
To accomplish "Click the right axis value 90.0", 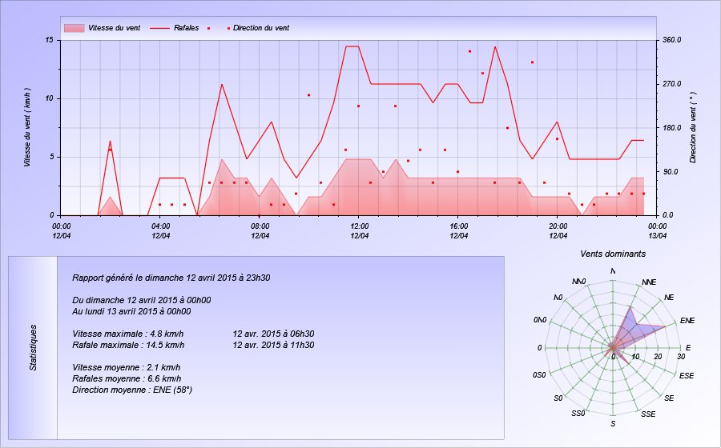I will pyautogui.click(x=672, y=172).
